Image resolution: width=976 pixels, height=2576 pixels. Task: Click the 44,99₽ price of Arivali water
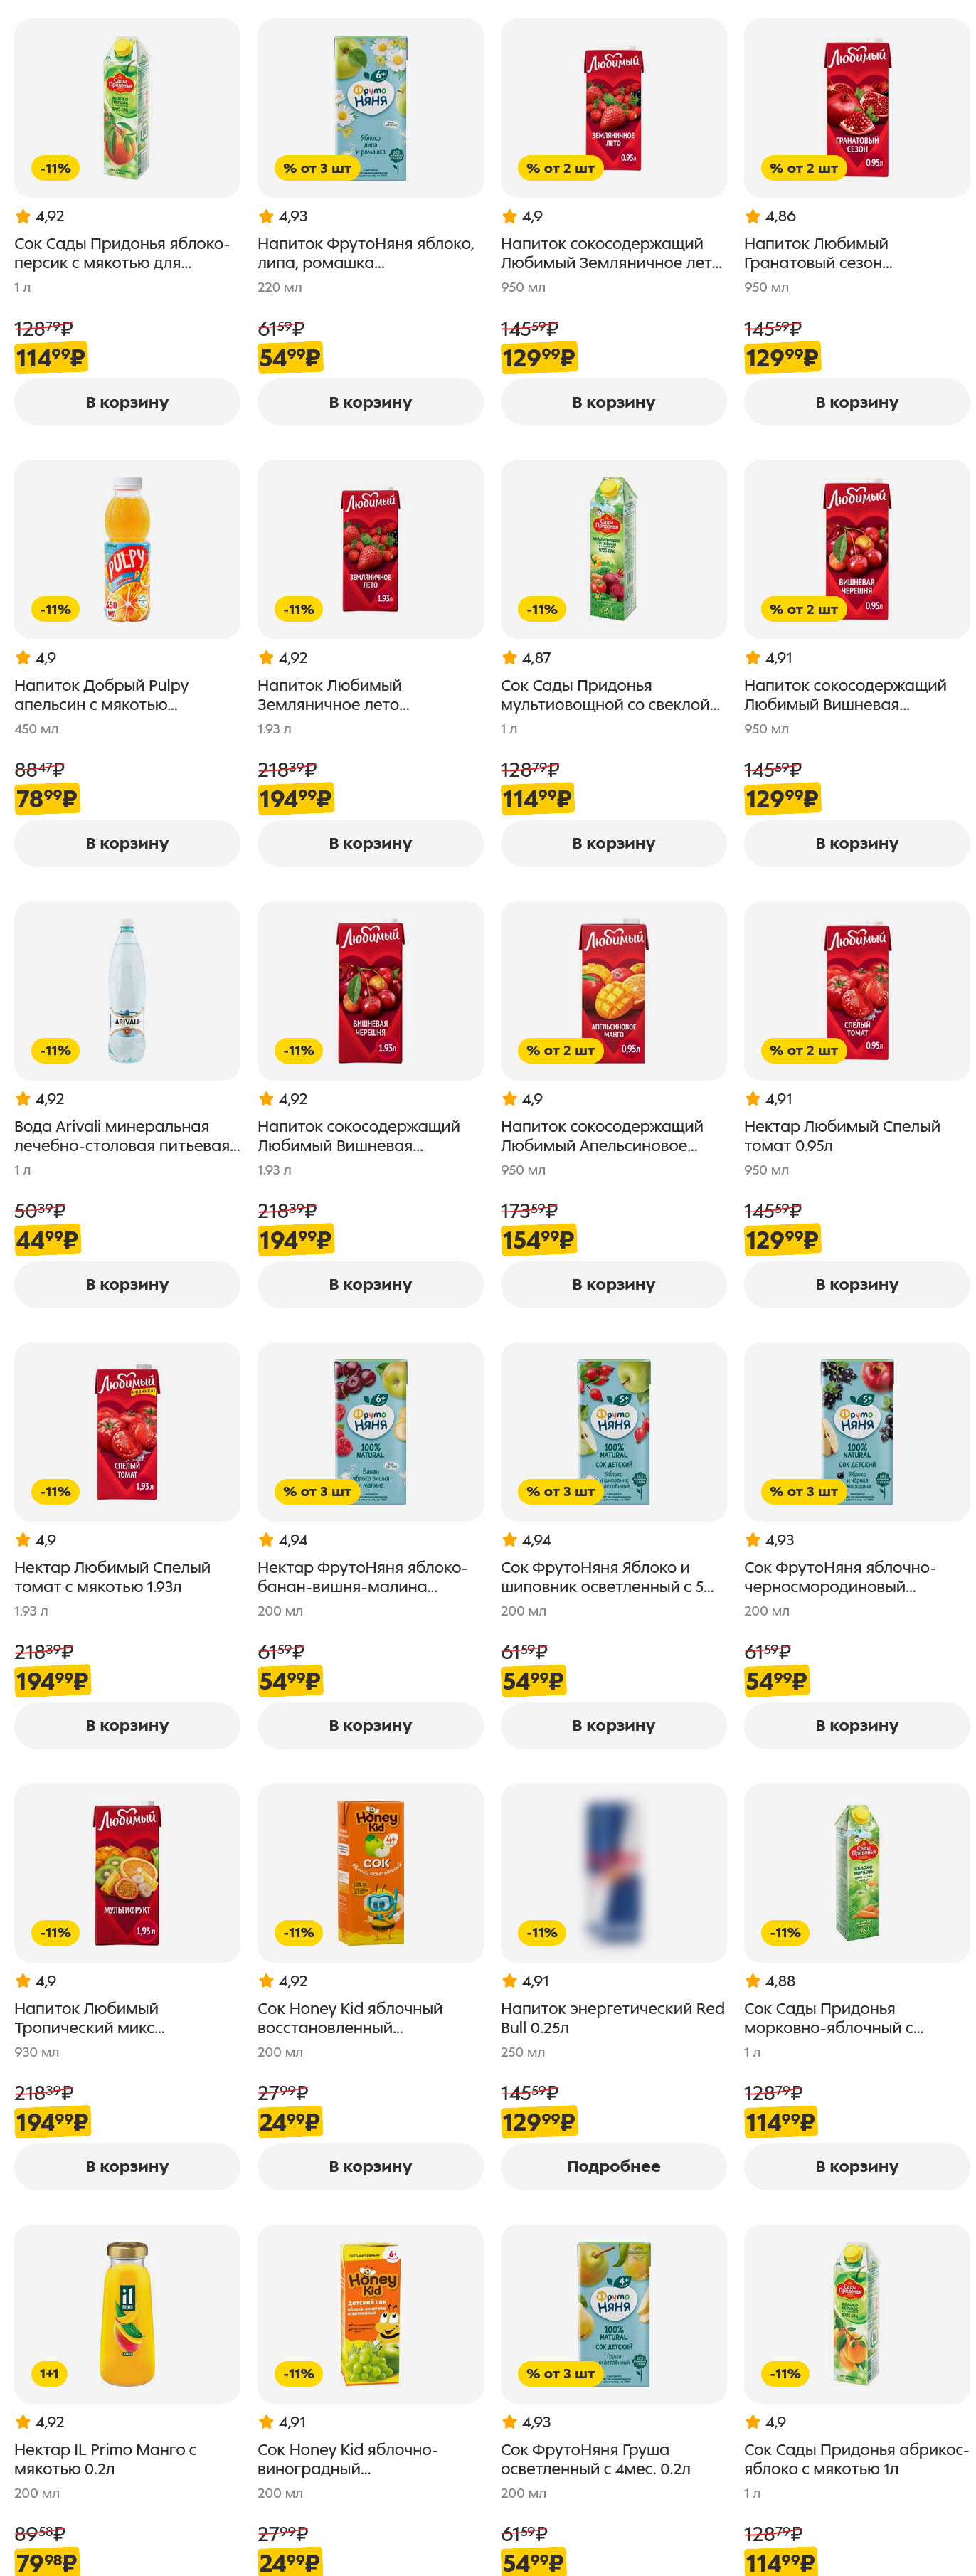[48, 1240]
